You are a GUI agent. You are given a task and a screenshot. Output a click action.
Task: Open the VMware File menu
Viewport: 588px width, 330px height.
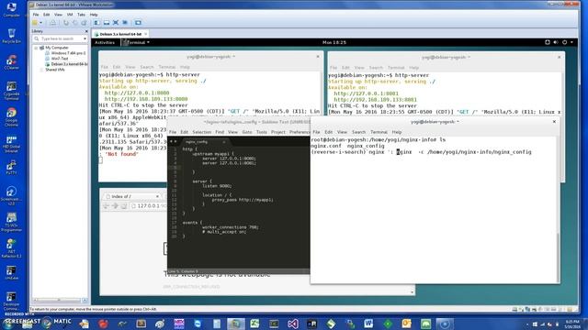click(36, 15)
